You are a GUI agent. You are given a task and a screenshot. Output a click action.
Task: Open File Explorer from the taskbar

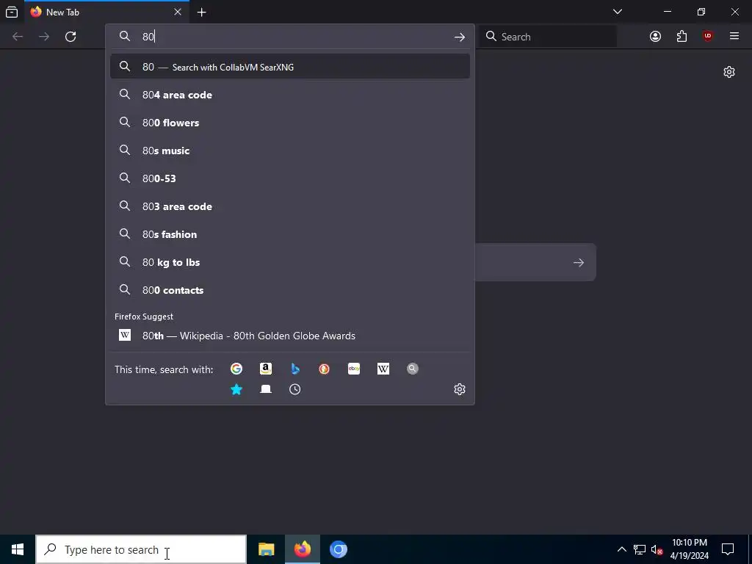pyautogui.click(x=266, y=549)
